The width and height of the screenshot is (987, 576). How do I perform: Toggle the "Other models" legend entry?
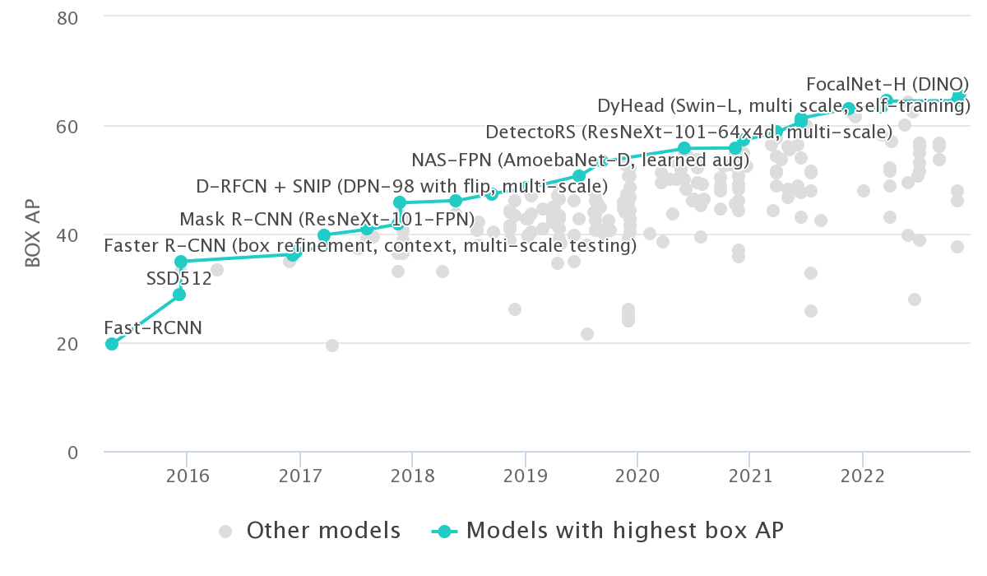(x=323, y=531)
